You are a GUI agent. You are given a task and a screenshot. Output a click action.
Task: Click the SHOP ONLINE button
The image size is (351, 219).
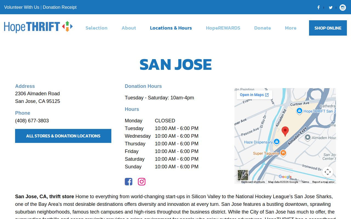coord(328,28)
